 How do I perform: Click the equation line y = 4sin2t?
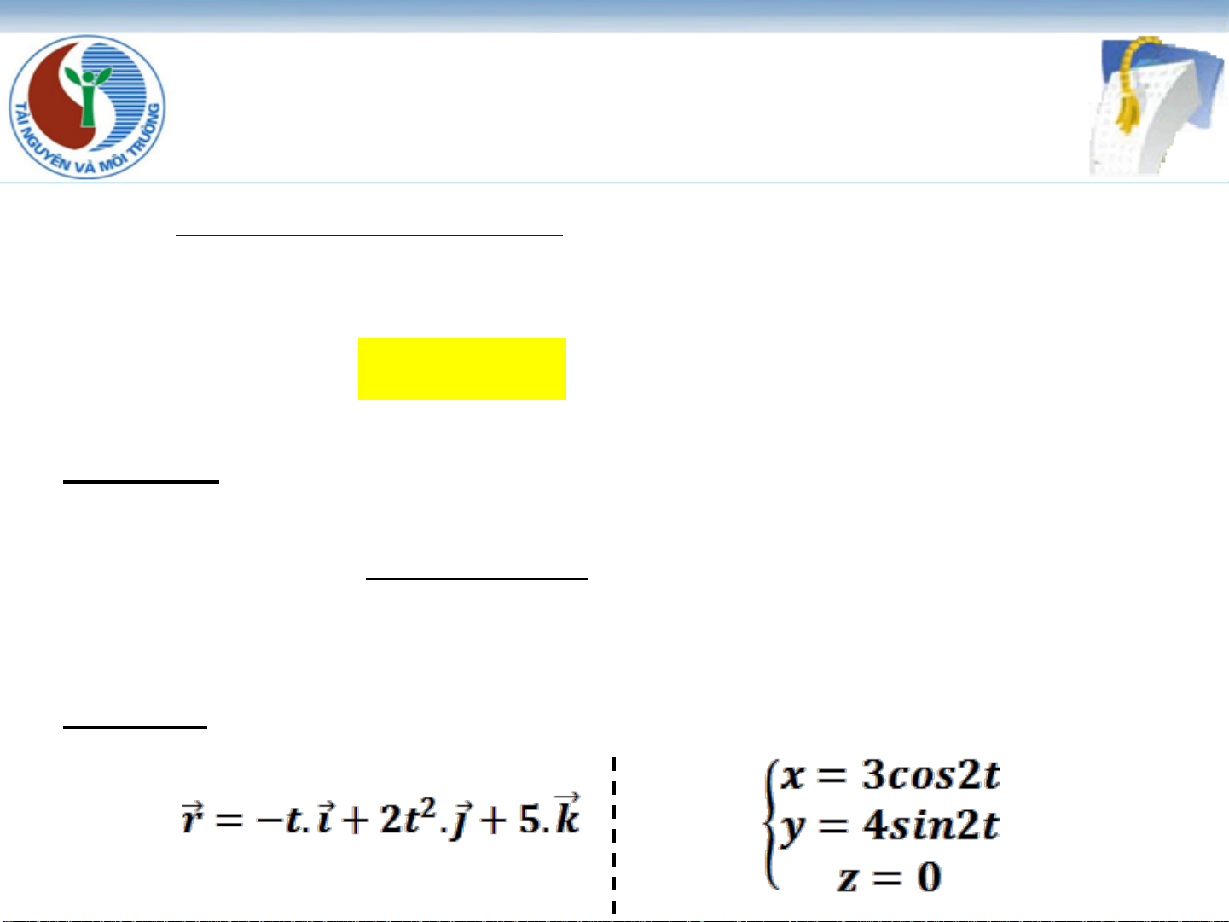coord(890,826)
